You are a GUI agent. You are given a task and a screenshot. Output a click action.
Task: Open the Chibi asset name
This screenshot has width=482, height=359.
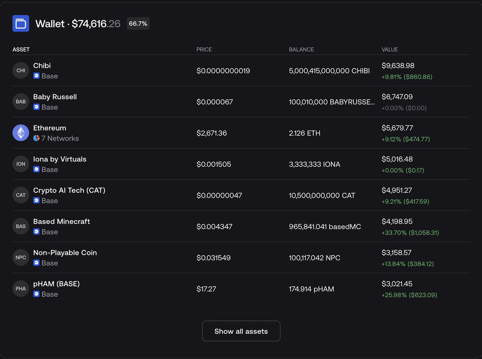coord(42,65)
